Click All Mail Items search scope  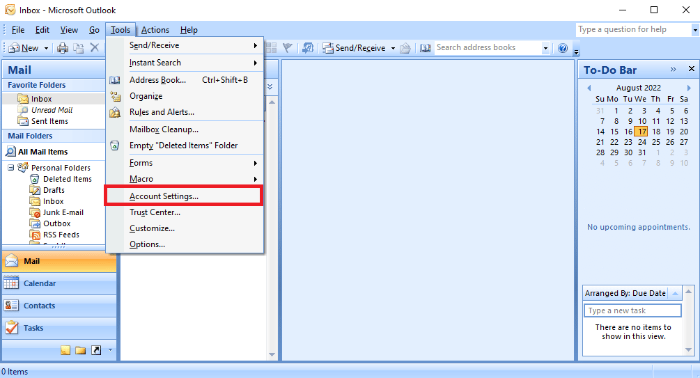click(43, 152)
